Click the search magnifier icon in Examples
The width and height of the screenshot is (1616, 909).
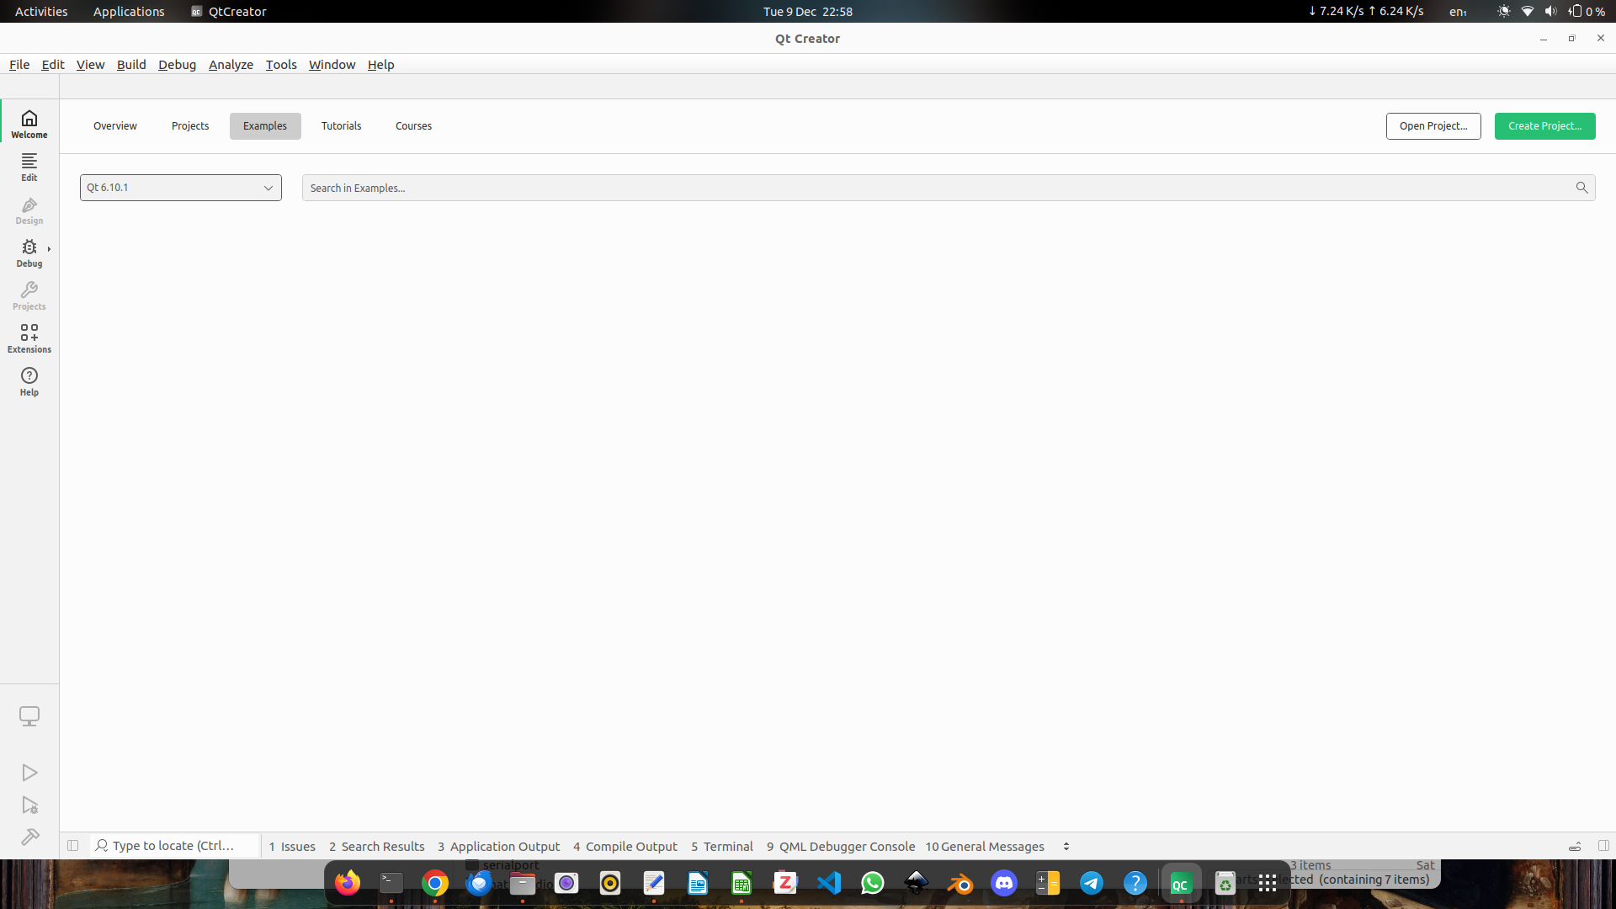1582,188
